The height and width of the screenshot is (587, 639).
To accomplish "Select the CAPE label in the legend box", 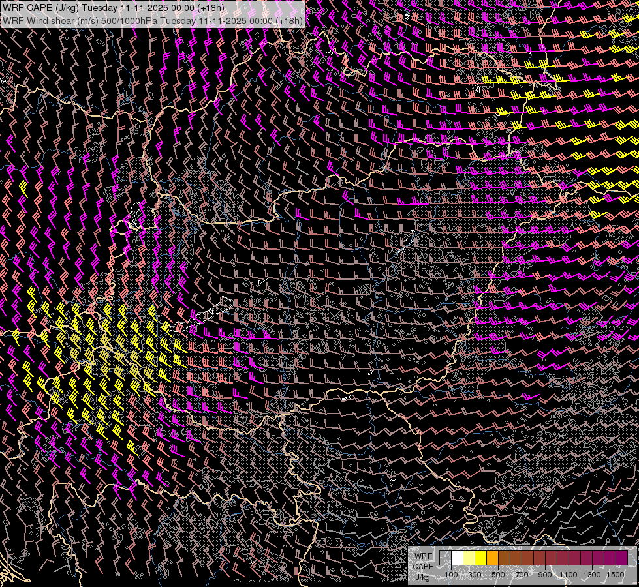I will pyautogui.click(x=422, y=566).
